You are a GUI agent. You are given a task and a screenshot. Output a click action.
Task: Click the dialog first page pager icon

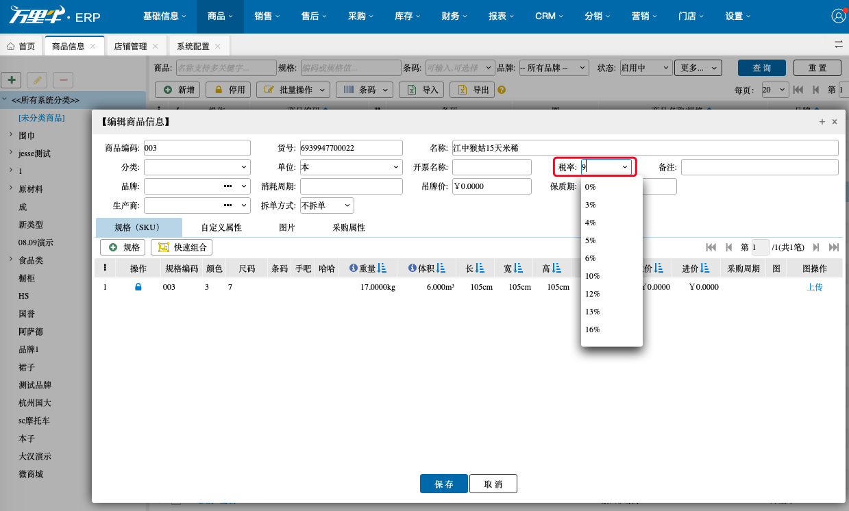tap(711, 247)
